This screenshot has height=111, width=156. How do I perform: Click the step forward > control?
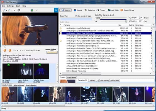point(20,50)
